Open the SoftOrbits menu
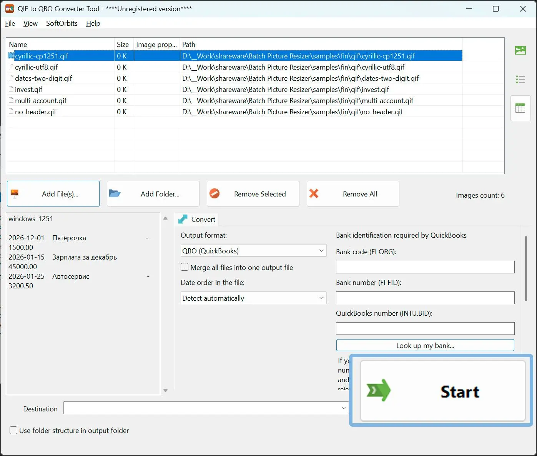Image resolution: width=537 pixels, height=456 pixels. tap(62, 23)
